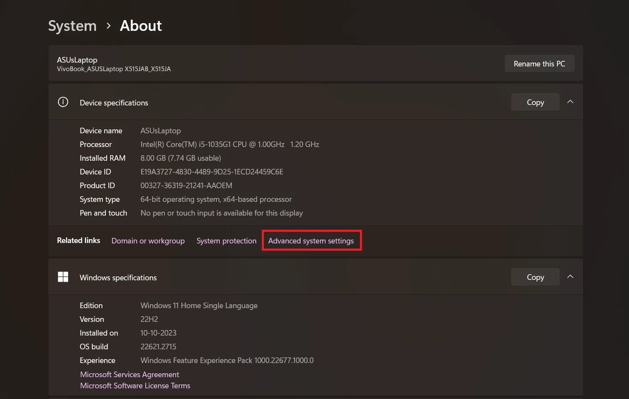Viewport: 629px width, 399px height.
Task: Click VivoBook_ASUSLaptop X515JAB_X515JA model text
Action: tap(114, 69)
